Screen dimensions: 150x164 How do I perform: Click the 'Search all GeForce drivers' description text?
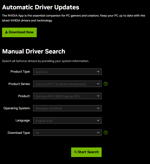tap(46, 61)
